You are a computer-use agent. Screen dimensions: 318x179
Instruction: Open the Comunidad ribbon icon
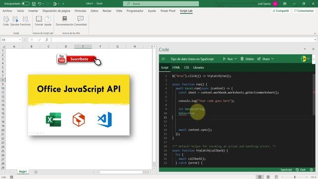point(80,21)
